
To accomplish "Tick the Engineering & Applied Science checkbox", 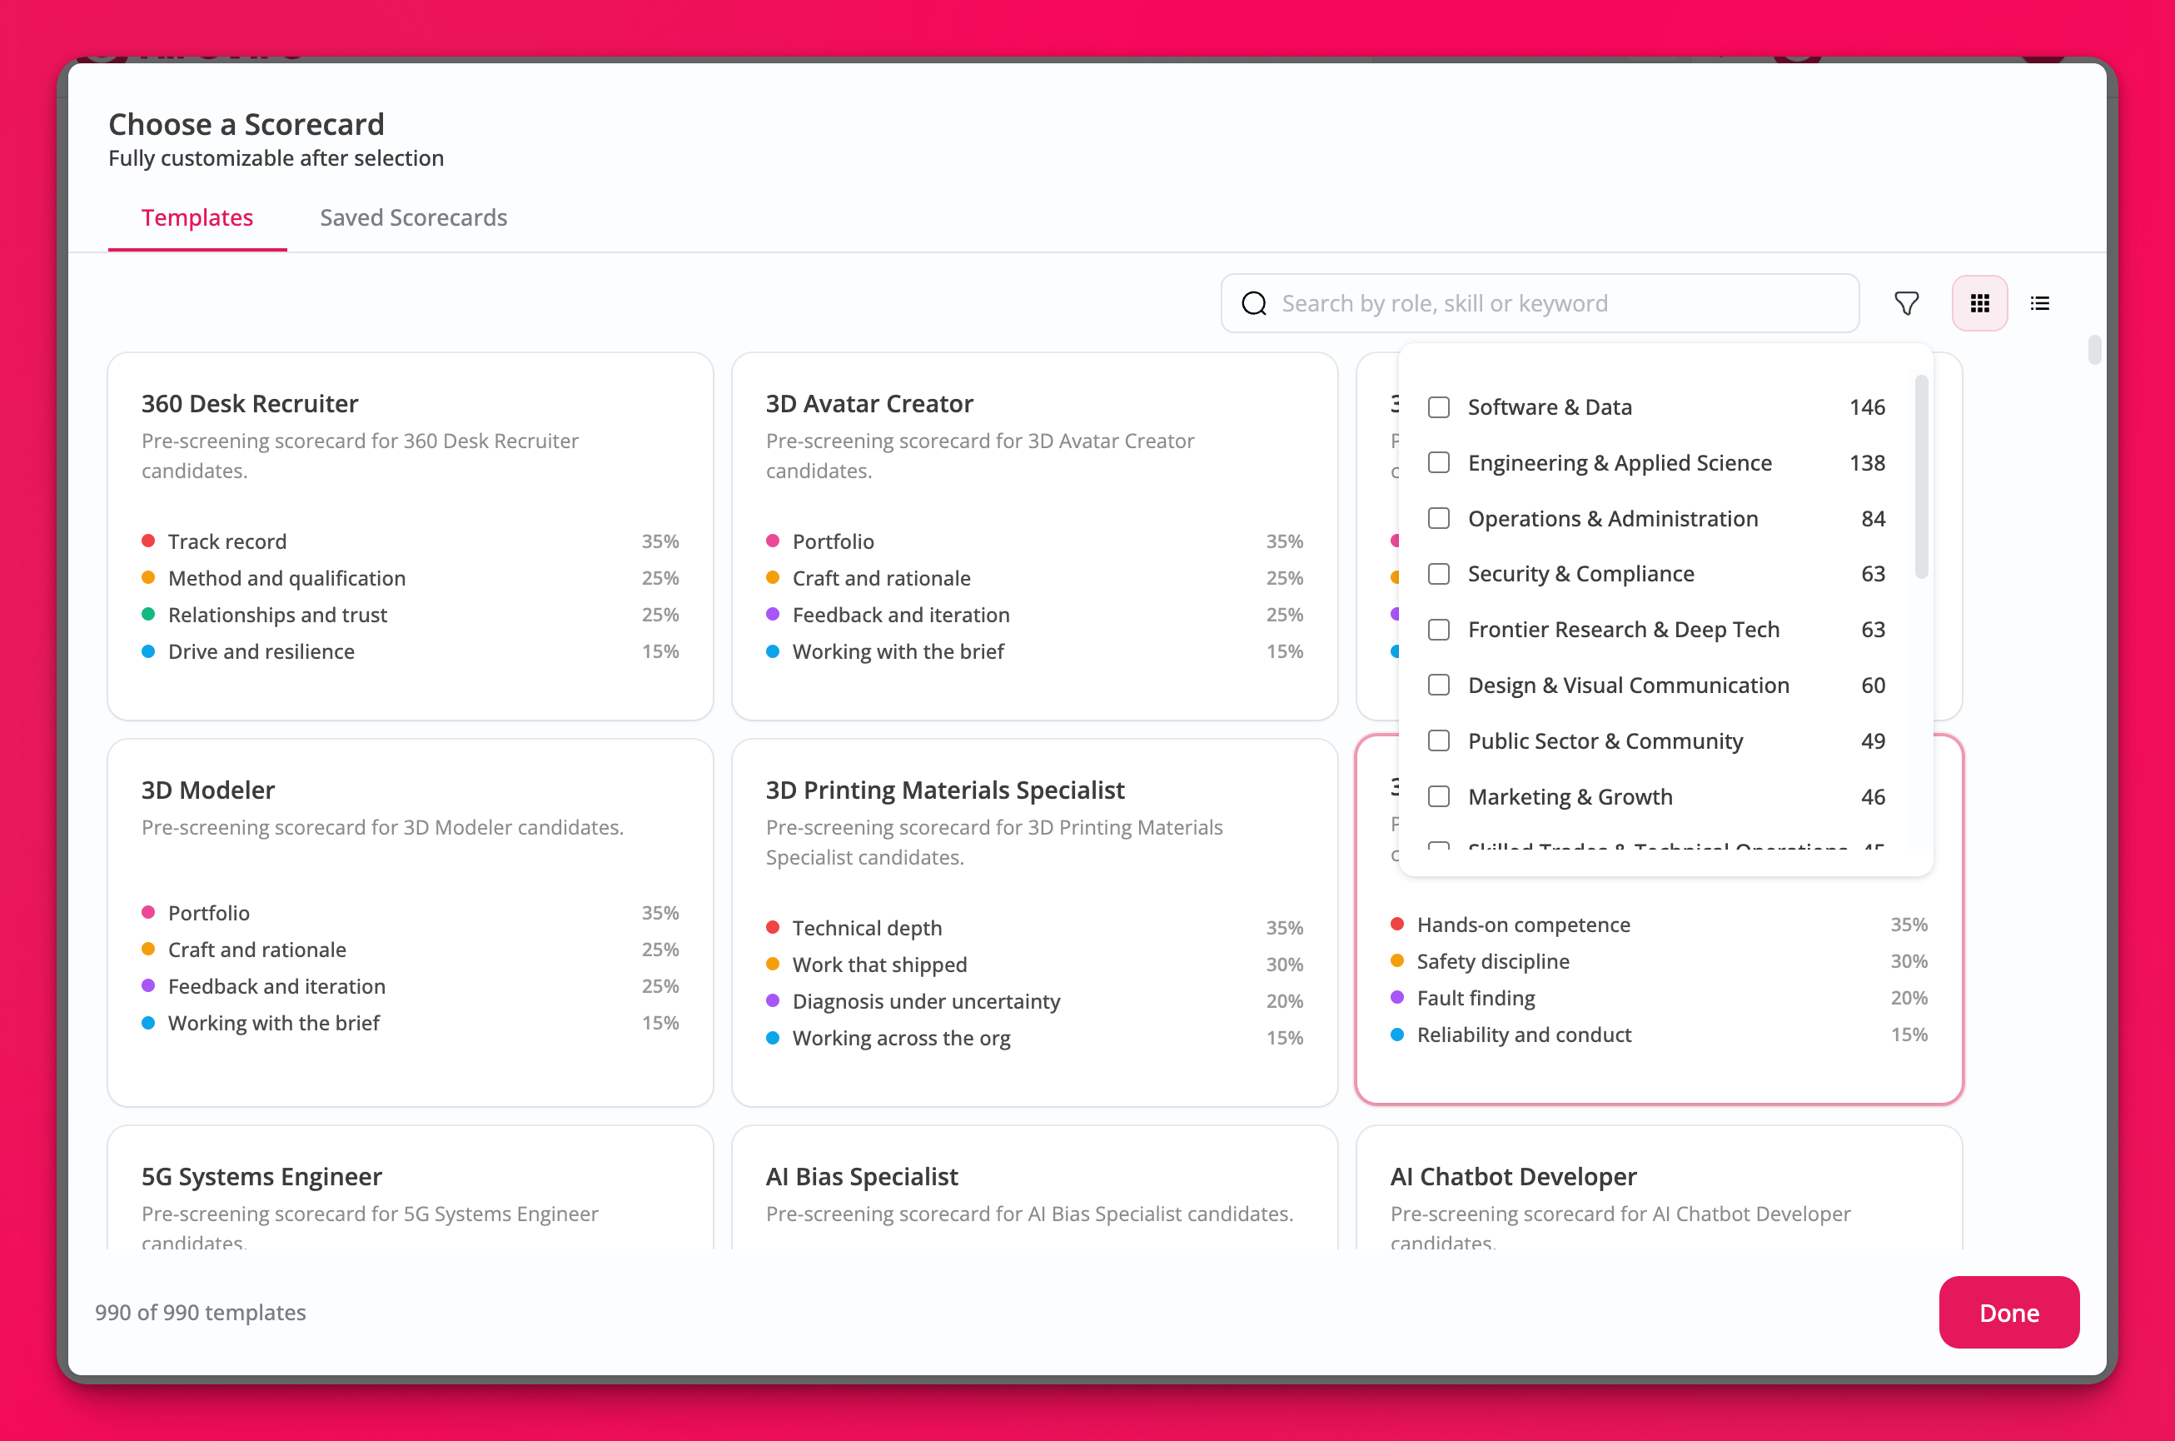I will [1439, 463].
